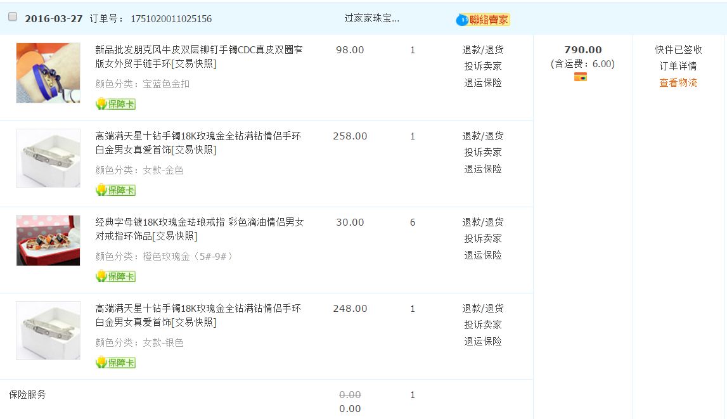Click the struck-through 0.00 insurance price

pyautogui.click(x=350, y=394)
